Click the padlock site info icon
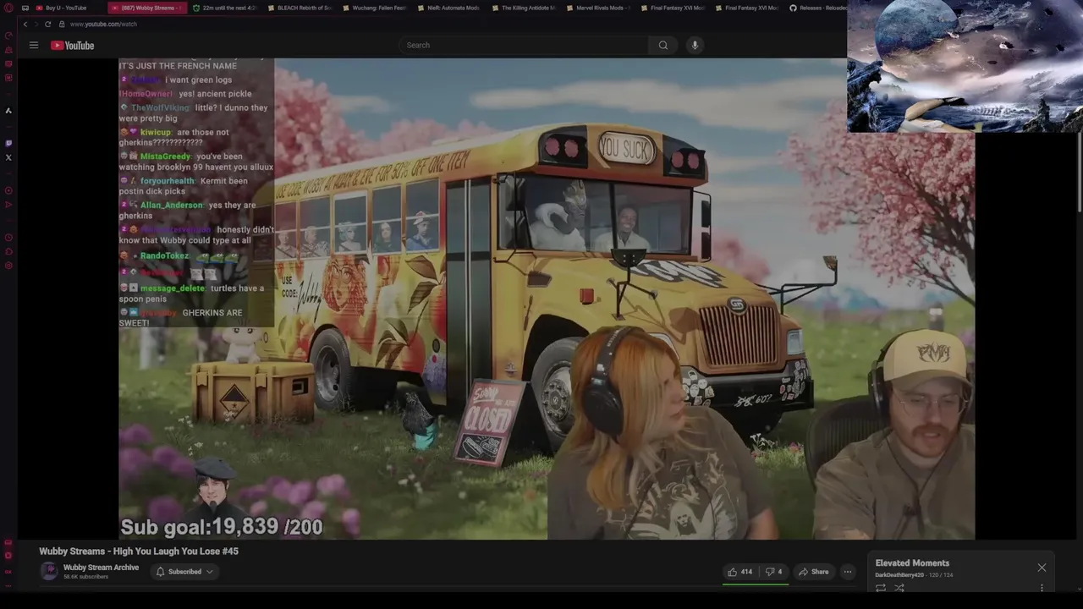The image size is (1083, 609). point(62,25)
